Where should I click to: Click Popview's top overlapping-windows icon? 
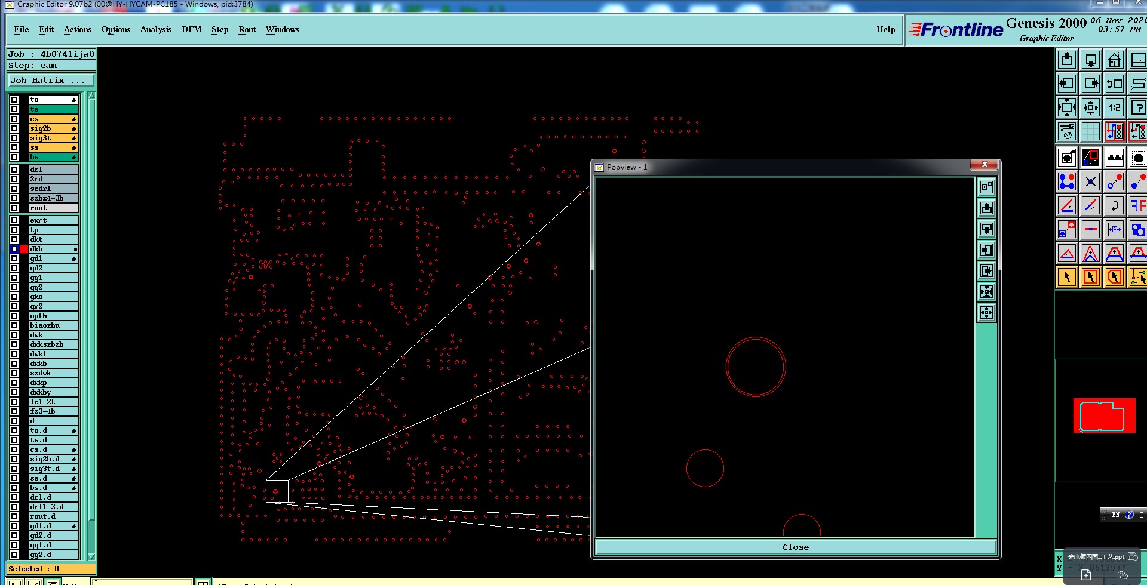point(986,187)
